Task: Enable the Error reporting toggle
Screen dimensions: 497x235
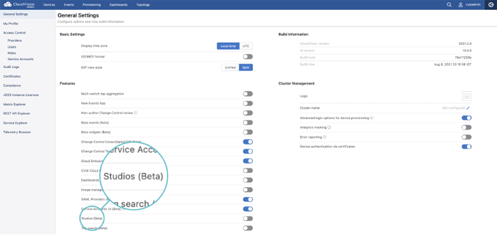Action: (467, 137)
